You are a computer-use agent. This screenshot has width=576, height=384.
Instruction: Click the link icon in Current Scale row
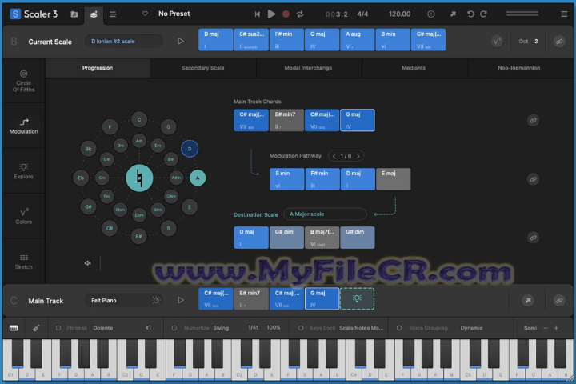click(559, 42)
